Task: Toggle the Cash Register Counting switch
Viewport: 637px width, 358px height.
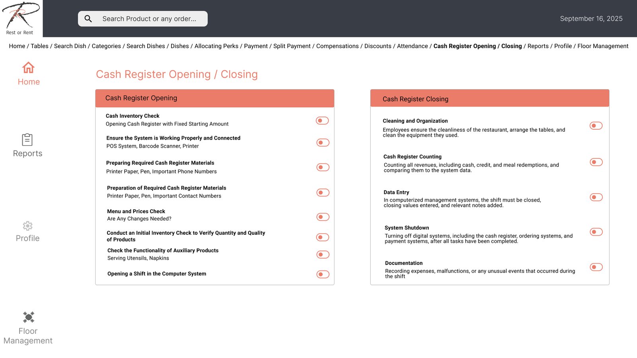Action: (596, 162)
